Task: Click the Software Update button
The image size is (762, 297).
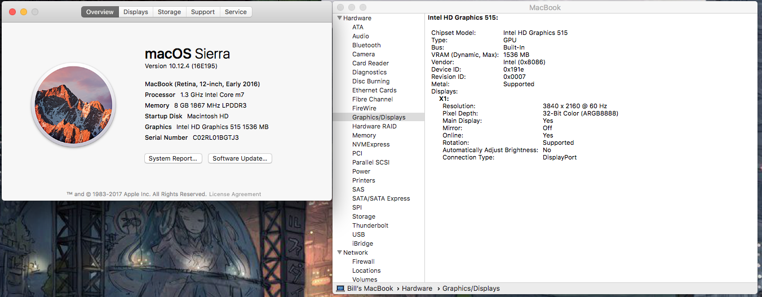Action: 240,158
